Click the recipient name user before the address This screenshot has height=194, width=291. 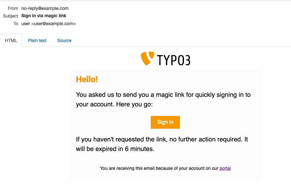tap(26, 24)
